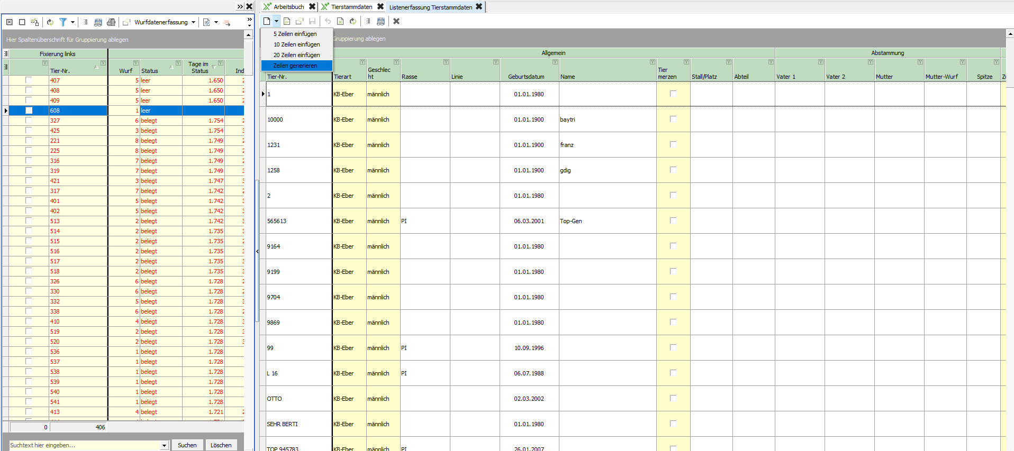The width and height of the screenshot is (1014, 451).
Task: Switch to the Tierstammdaten tab
Action: coord(351,7)
